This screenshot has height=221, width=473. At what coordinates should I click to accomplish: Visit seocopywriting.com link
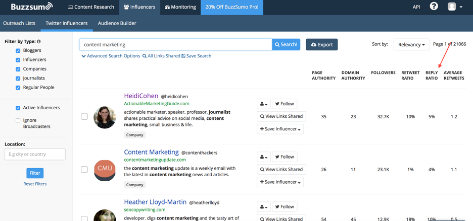pyautogui.click(x=145, y=209)
